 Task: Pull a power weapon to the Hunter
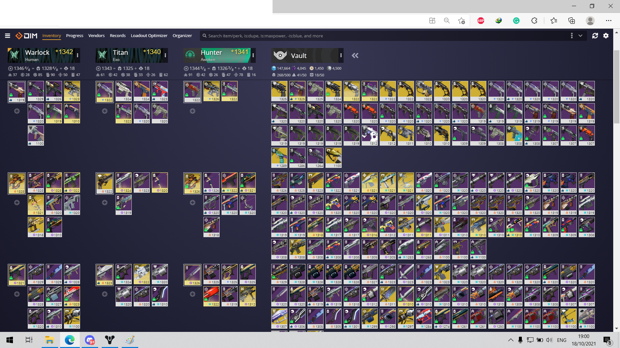coord(192,294)
